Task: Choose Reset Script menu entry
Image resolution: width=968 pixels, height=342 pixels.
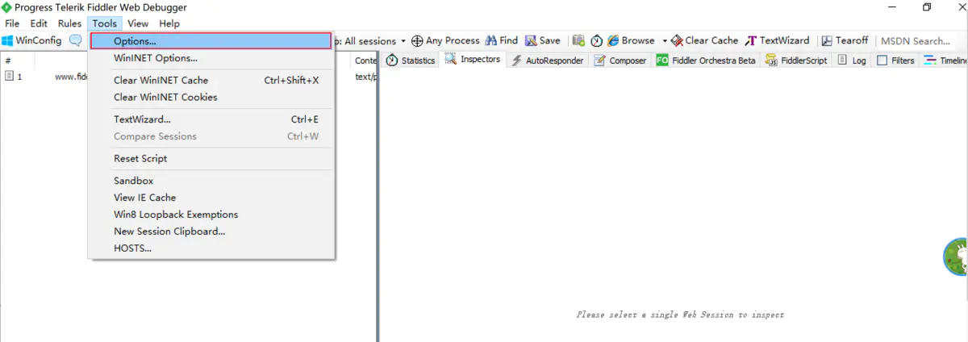Action: pos(211,158)
